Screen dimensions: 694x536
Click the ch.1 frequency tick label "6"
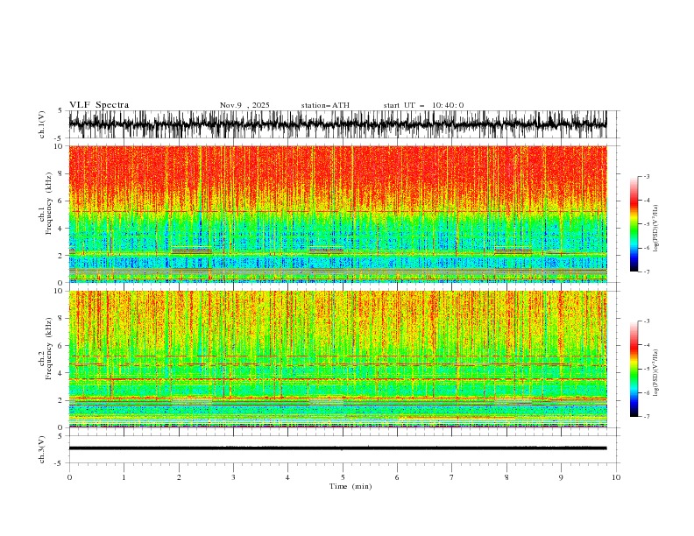tap(61, 201)
